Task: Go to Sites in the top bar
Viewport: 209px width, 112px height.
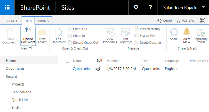Action: [x=68, y=7]
